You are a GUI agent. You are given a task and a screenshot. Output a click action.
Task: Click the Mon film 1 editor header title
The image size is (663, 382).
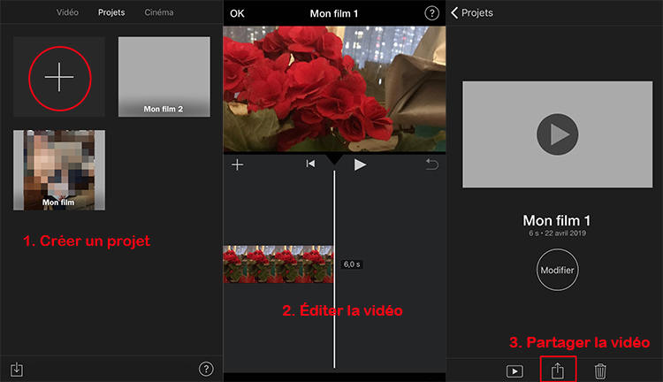point(334,13)
